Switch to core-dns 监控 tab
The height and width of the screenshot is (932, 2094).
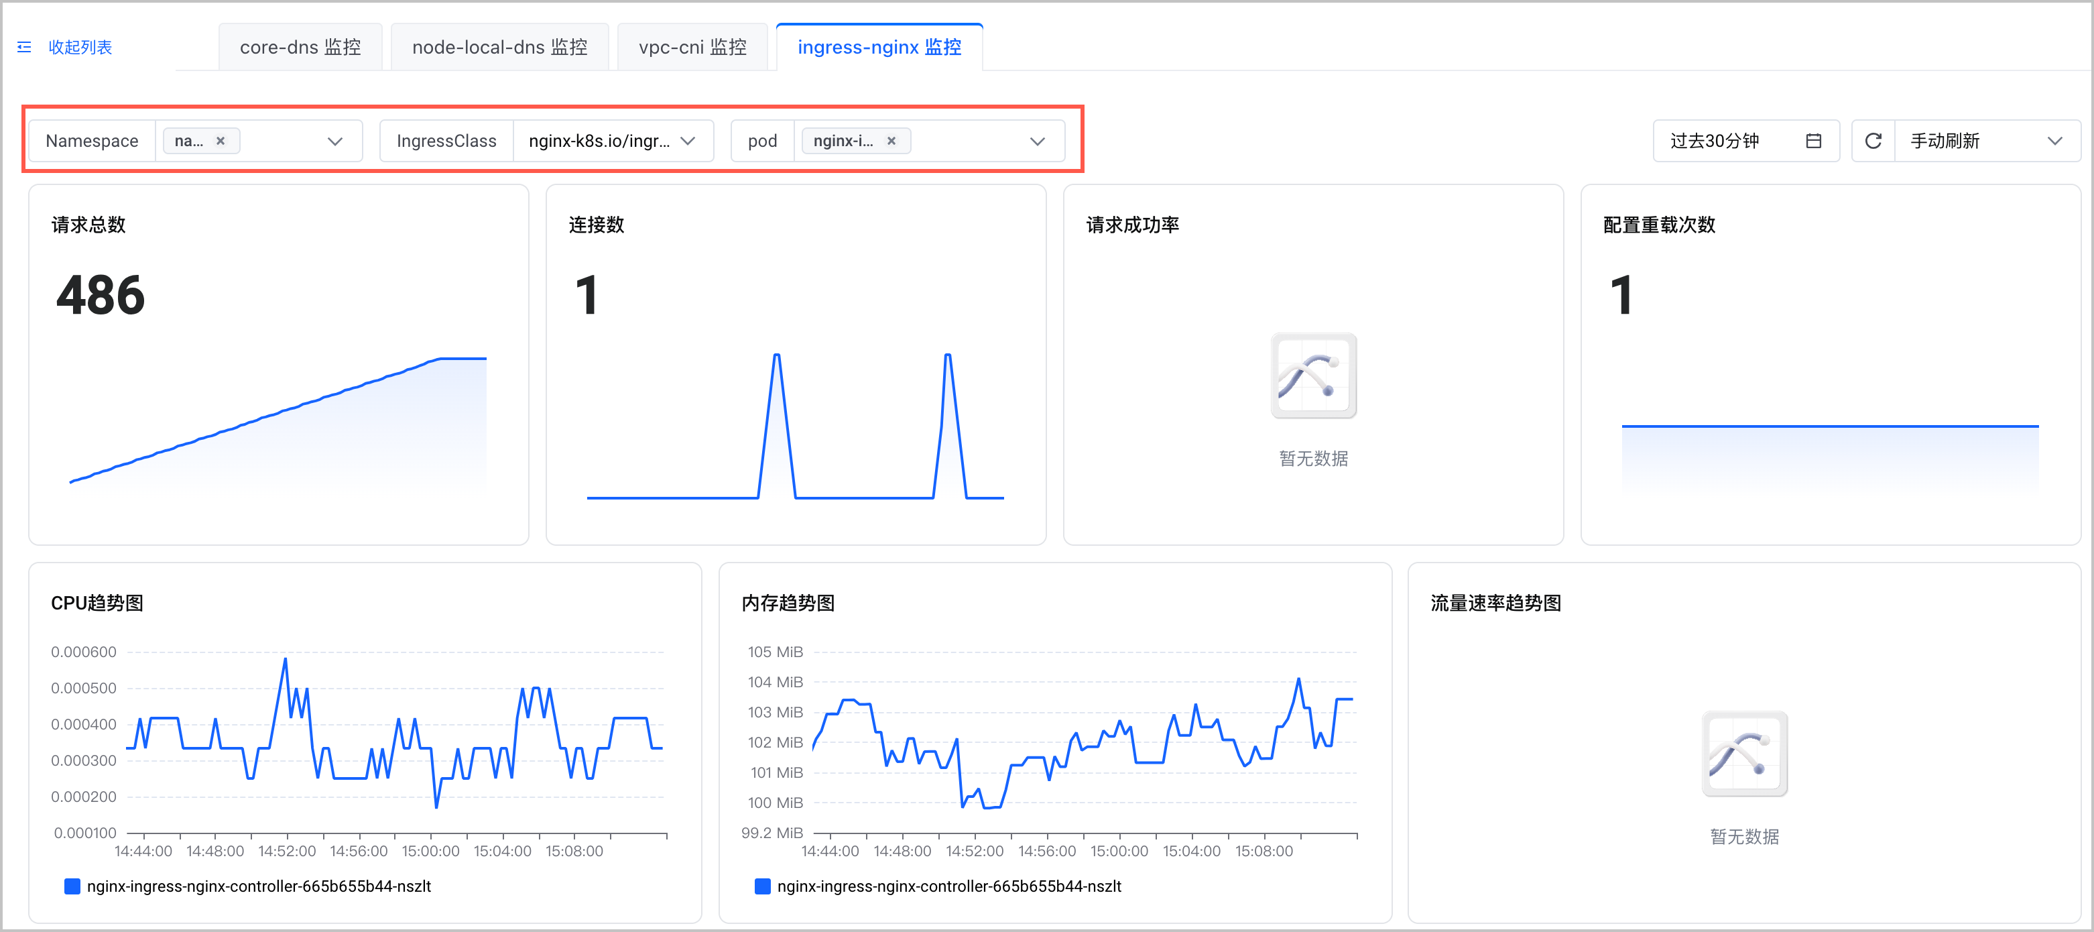pos(300,47)
